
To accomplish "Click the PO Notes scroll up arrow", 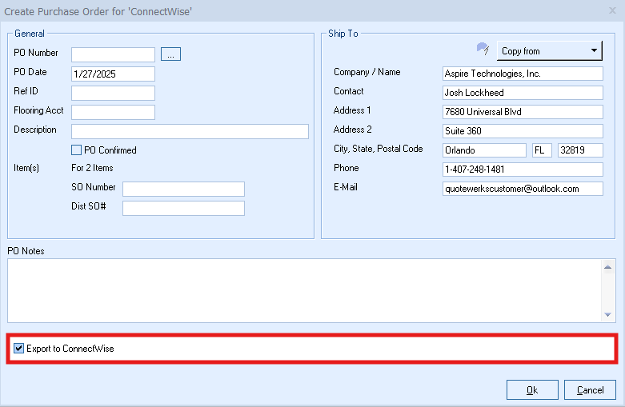I will pos(607,267).
